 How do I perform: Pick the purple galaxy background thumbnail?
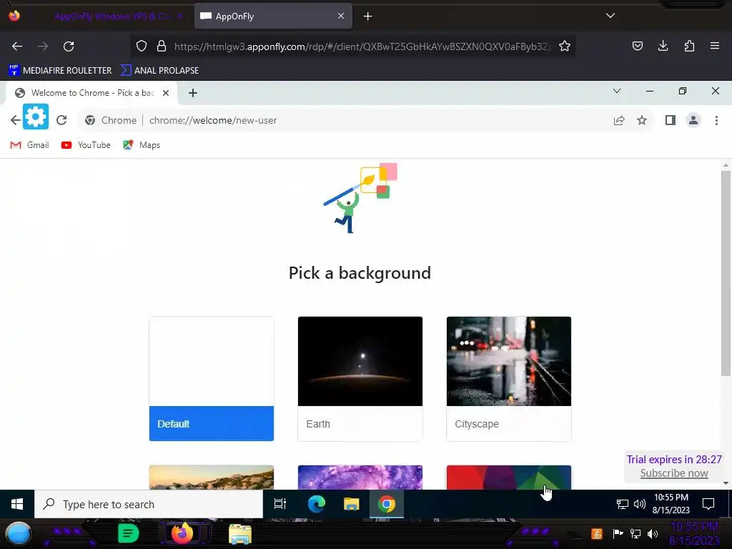(x=360, y=478)
